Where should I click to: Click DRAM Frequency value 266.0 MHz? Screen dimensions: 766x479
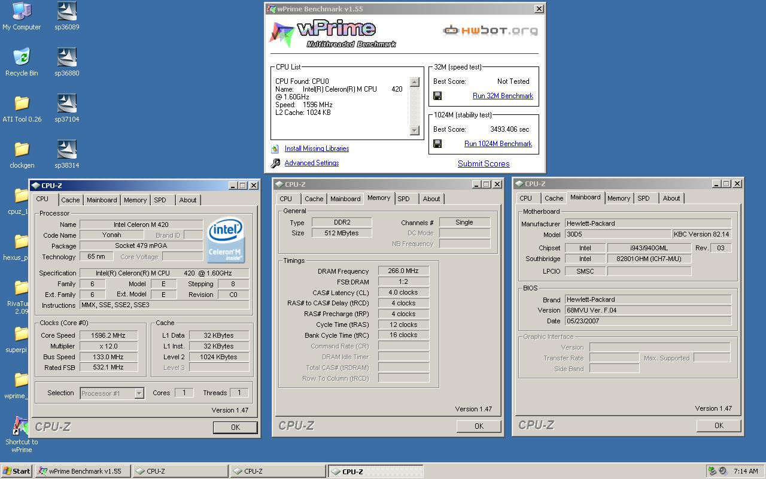[403, 271]
